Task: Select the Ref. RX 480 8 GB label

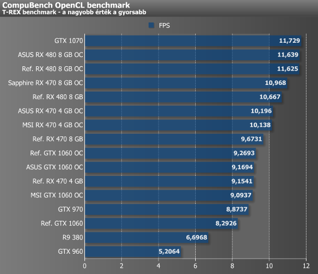Action: coord(58,97)
